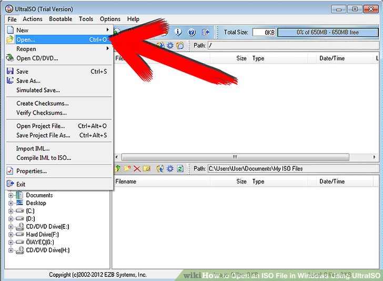
Task: Expand the CD/DVD Drive(H:) node
Action: [x=11, y=250]
